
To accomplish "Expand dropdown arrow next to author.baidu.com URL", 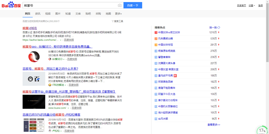I will (x=61, y=40).
